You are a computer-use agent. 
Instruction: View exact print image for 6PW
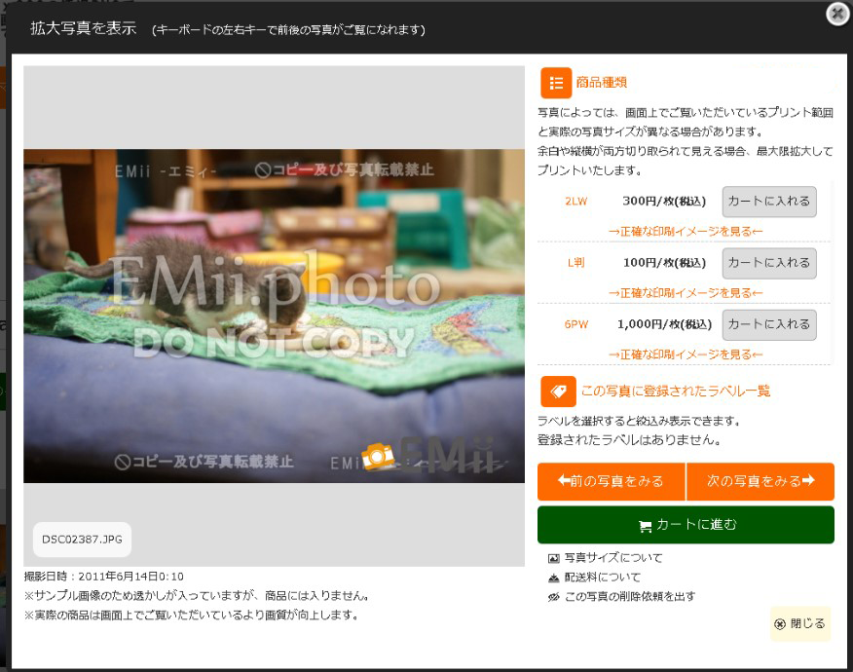pyautogui.click(x=686, y=355)
